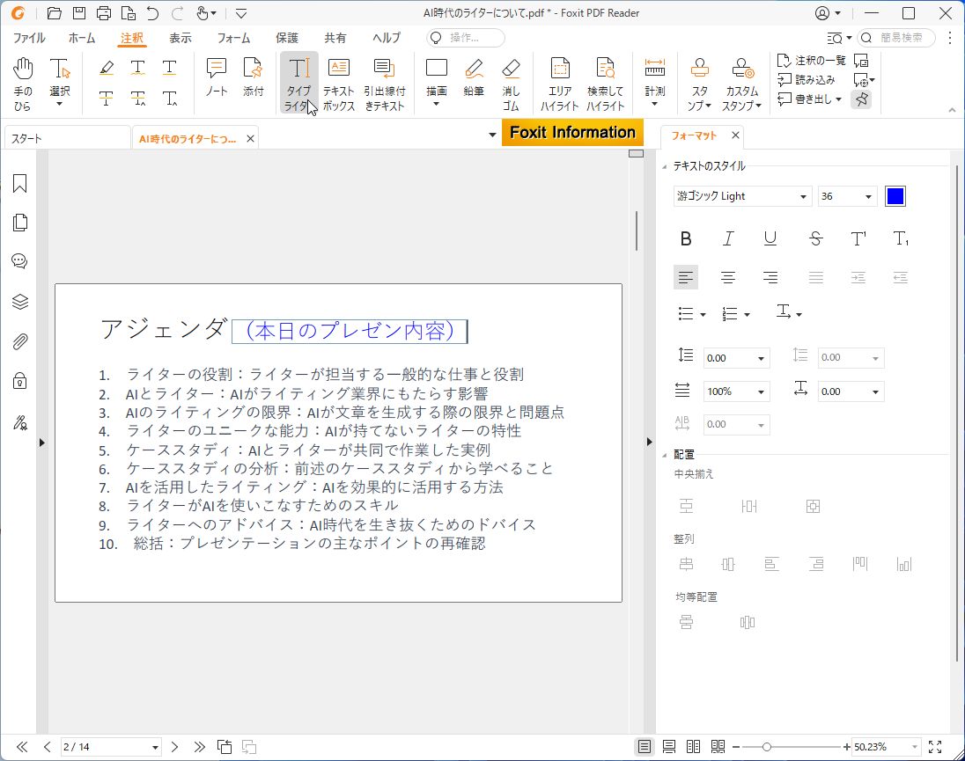Click the 操作 tell-me search field
Viewport: 965px width, 761px height.
click(x=466, y=38)
